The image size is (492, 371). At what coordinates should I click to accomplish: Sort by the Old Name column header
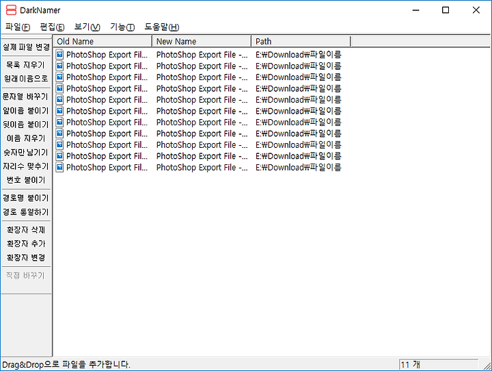[102, 42]
